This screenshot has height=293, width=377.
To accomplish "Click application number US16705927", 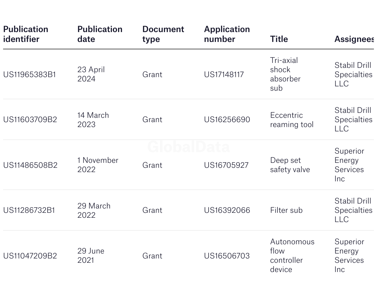I will point(226,165).
